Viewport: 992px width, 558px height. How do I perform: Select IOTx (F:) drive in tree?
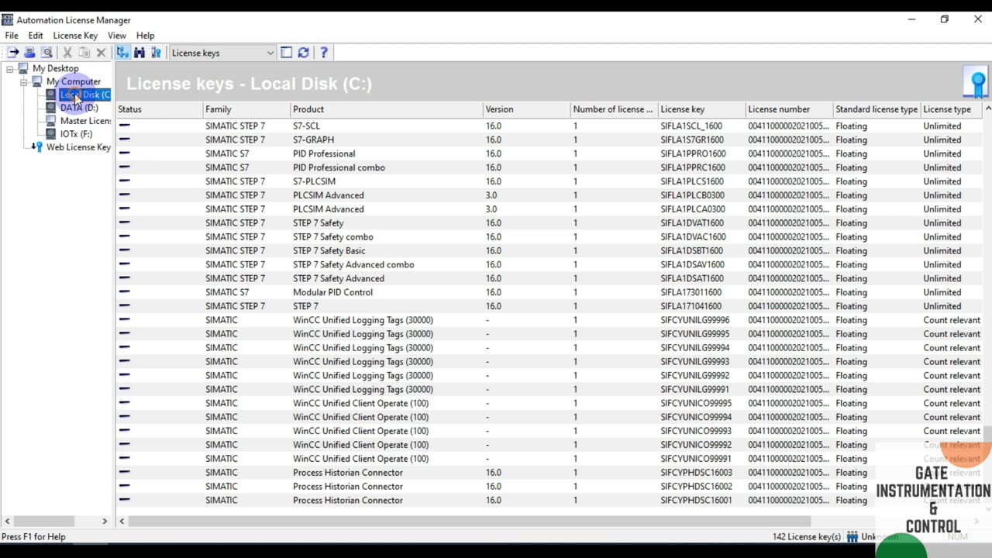click(76, 134)
